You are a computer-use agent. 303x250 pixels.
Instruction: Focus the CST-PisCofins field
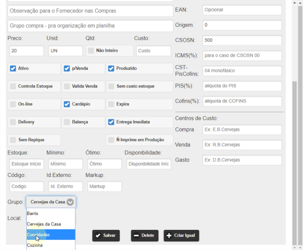pyautogui.click(x=242, y=71)
